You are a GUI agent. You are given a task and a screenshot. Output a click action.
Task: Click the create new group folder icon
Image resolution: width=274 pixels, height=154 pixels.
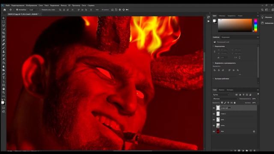click(247, 151)
